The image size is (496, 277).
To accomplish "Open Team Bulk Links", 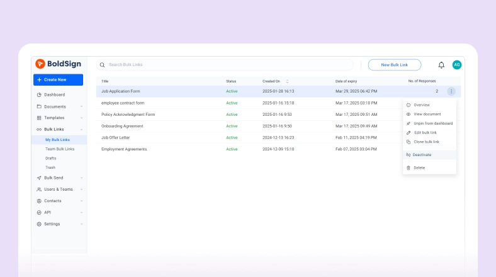I will pyautogui.click(x=59, y=149).
